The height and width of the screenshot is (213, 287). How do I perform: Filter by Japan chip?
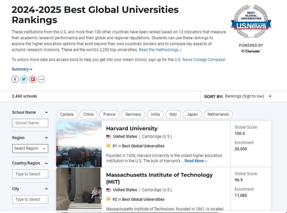[192, 114]
